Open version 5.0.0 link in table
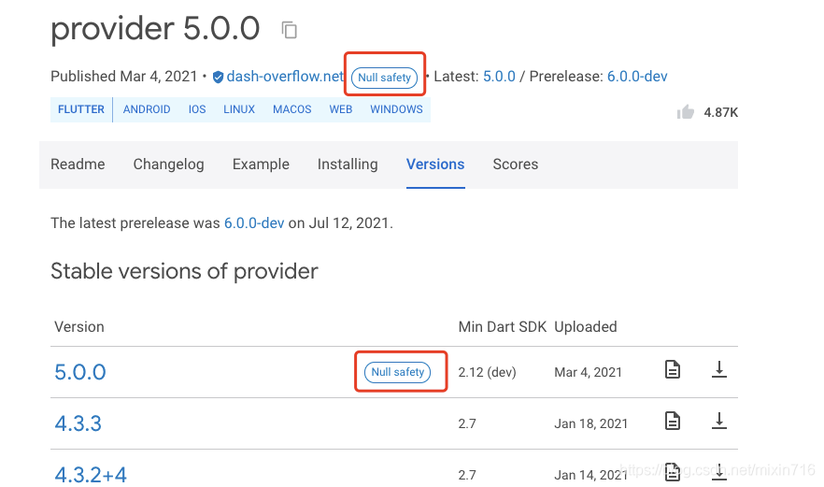824x487 pixels. [x=80, y=372]
